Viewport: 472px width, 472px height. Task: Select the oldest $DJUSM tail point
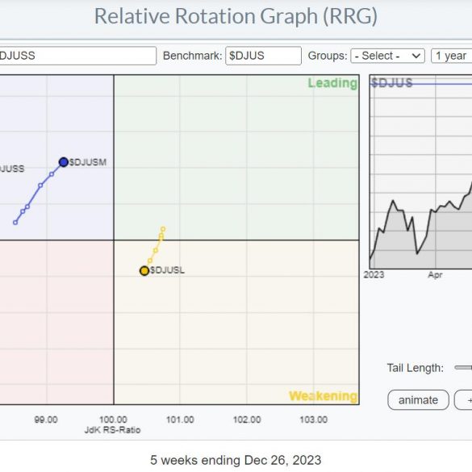(x=15, y=223)
